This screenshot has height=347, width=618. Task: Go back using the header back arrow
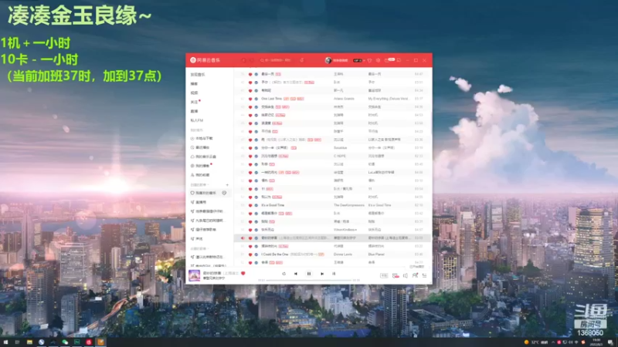pos(243,60)
